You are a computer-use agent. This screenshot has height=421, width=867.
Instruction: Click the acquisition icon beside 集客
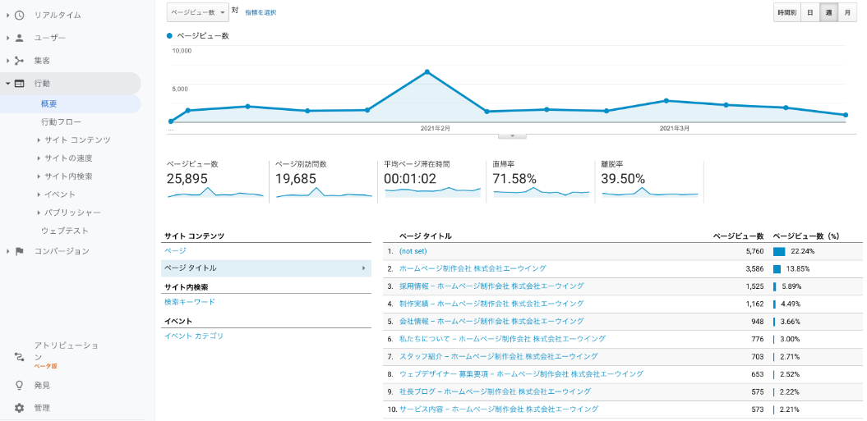(x=19, y=61)
